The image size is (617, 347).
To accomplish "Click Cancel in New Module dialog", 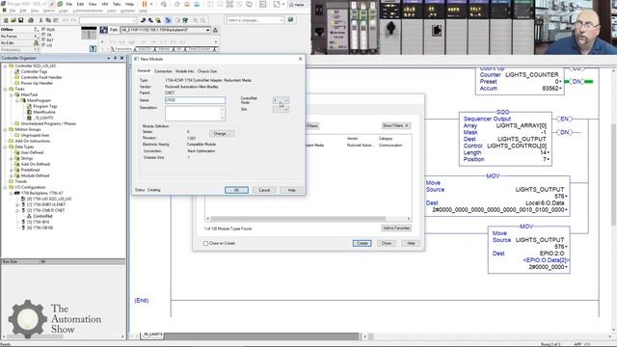I will (264, 190).
